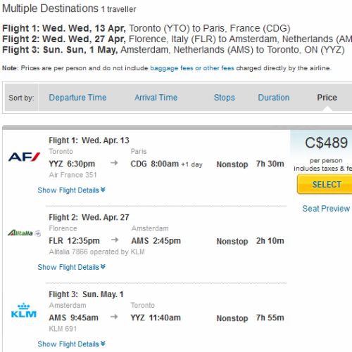Select the C$489 flight itinerary
This screenshot has width=352, height=352.
[327, 185]
